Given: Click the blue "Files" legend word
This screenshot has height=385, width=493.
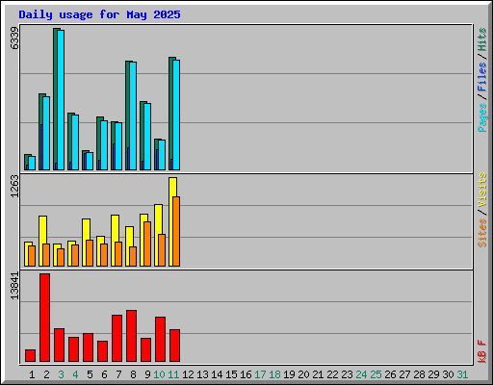Looking at the screenshot, I should 482,77.
